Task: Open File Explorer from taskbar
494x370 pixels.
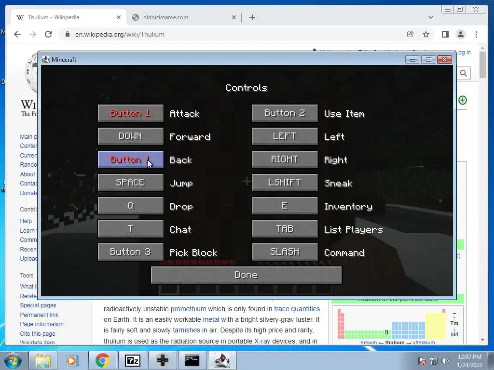Action: (x=42, y=360)
